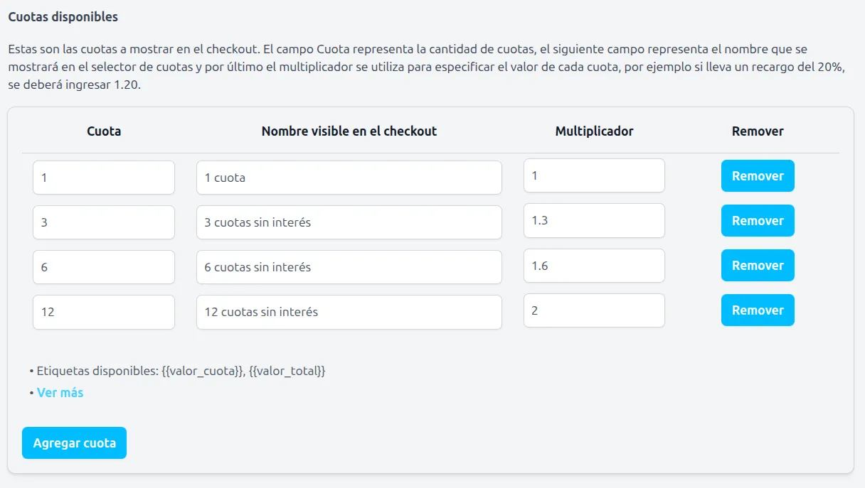Screen dimensions: 865x488
Task: Click the 12 cuotas sin interés name field
Action: click(x=349, y=311)
